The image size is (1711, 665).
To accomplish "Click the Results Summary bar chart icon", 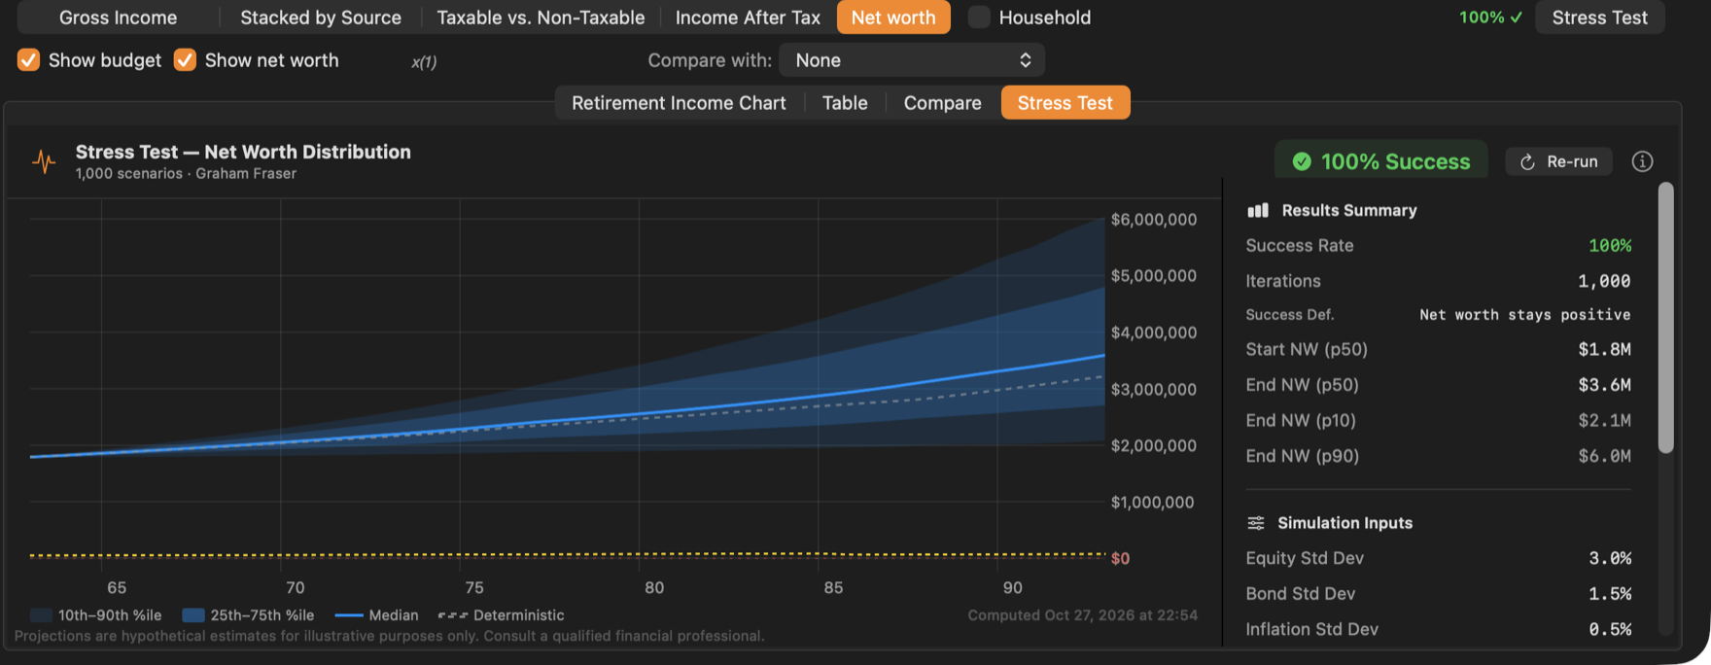I will coord(1258,210).
